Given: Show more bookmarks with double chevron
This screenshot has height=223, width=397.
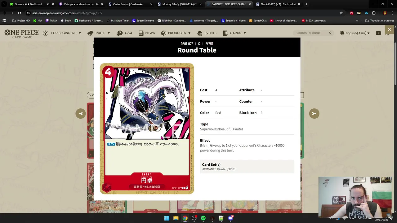Looking at the screenshot, I should point(357,21).
